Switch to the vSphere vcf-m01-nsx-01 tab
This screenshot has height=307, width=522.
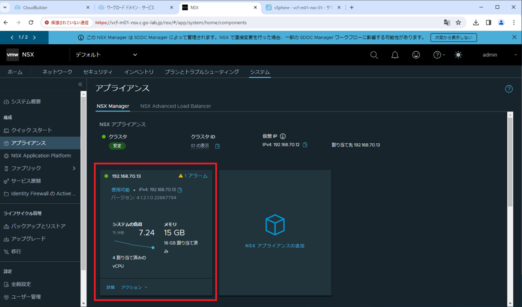[x=304, y=7]
